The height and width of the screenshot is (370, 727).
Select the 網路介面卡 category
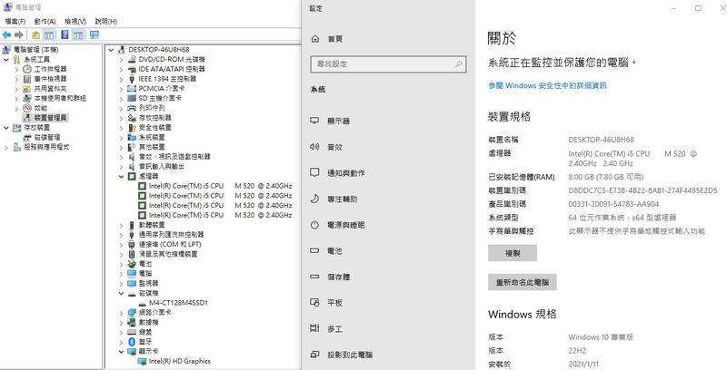click(x=154, y=313)
